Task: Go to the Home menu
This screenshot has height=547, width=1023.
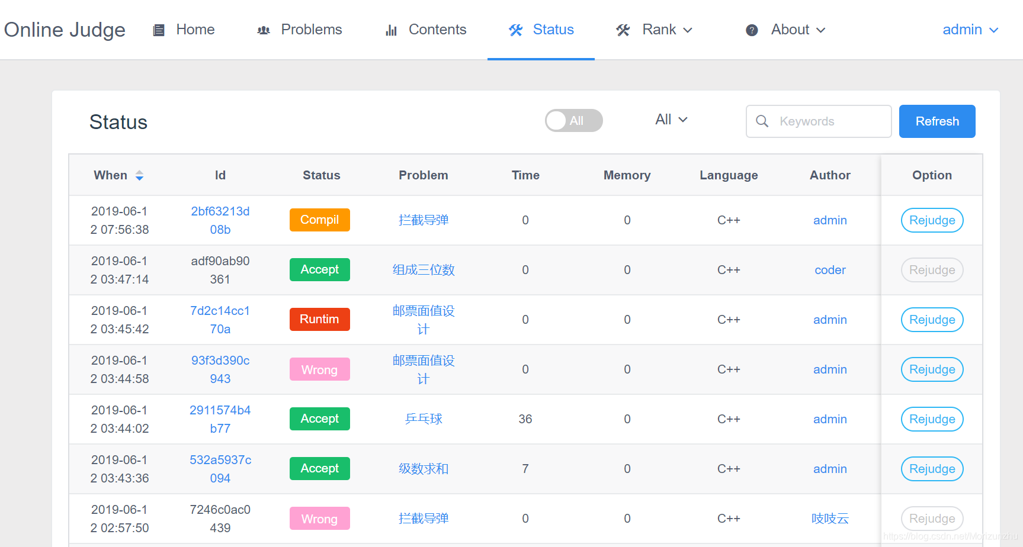Action: [184, 30]
